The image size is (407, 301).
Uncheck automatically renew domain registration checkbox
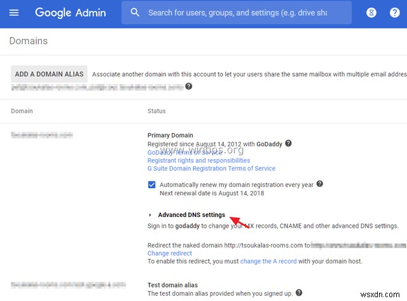tap(151, 185)
